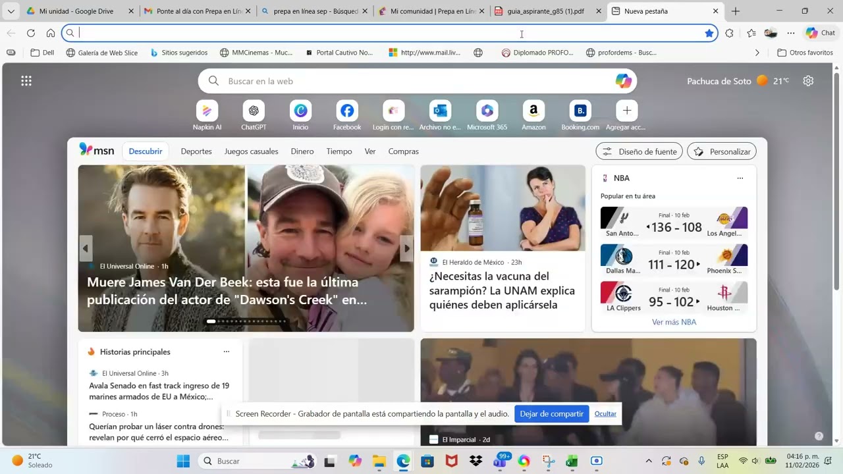Open the Compras section
The image size is (843, 474).
[x=404, y=151]
